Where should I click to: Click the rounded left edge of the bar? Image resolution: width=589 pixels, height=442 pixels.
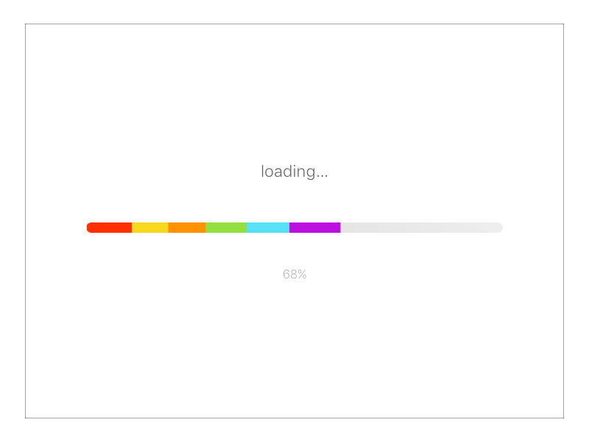[x=89, y=228]
